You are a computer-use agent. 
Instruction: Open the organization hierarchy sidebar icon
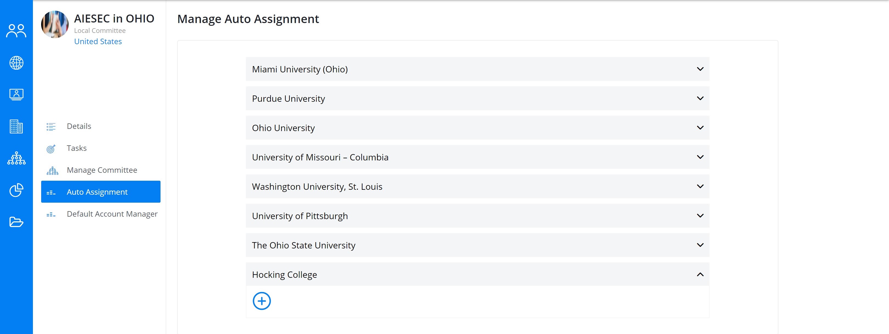tap(16, 158)
